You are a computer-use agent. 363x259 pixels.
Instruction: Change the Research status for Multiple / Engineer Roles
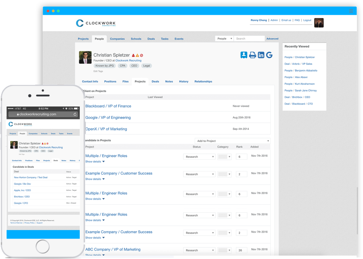coord(199,156)
